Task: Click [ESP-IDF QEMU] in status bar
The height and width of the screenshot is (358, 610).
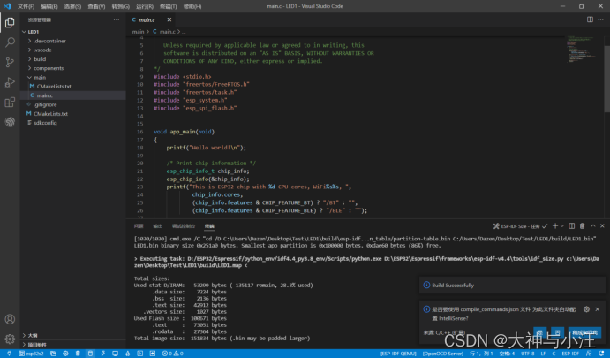Action: [398, 354]
